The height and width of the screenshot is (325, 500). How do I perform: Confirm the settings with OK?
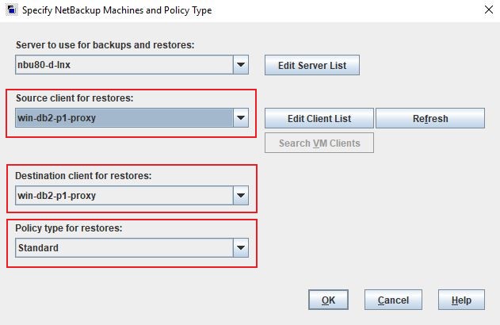[x=328, y=300]
